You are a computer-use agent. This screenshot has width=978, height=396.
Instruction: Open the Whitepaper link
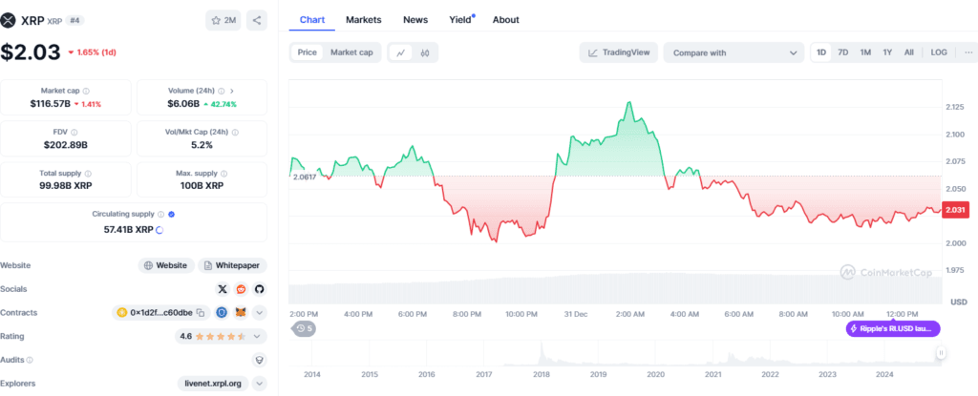233,265
